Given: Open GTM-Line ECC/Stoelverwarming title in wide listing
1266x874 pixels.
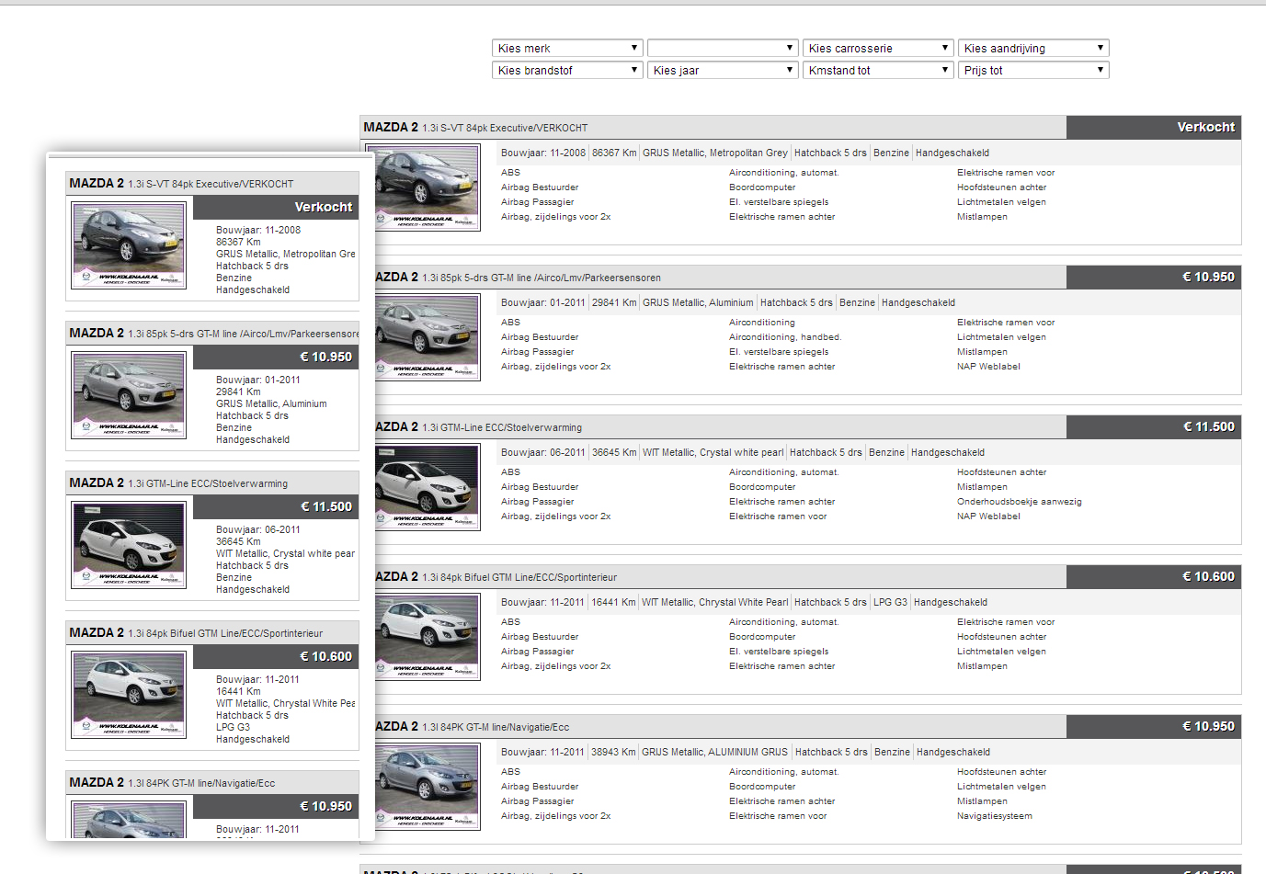Looking at the screenshot, I should pyautogui.click(x=479, y=427).
